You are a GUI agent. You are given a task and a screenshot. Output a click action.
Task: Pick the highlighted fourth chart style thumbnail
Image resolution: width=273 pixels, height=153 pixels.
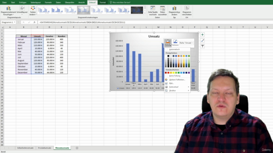(x=84, y=10)
